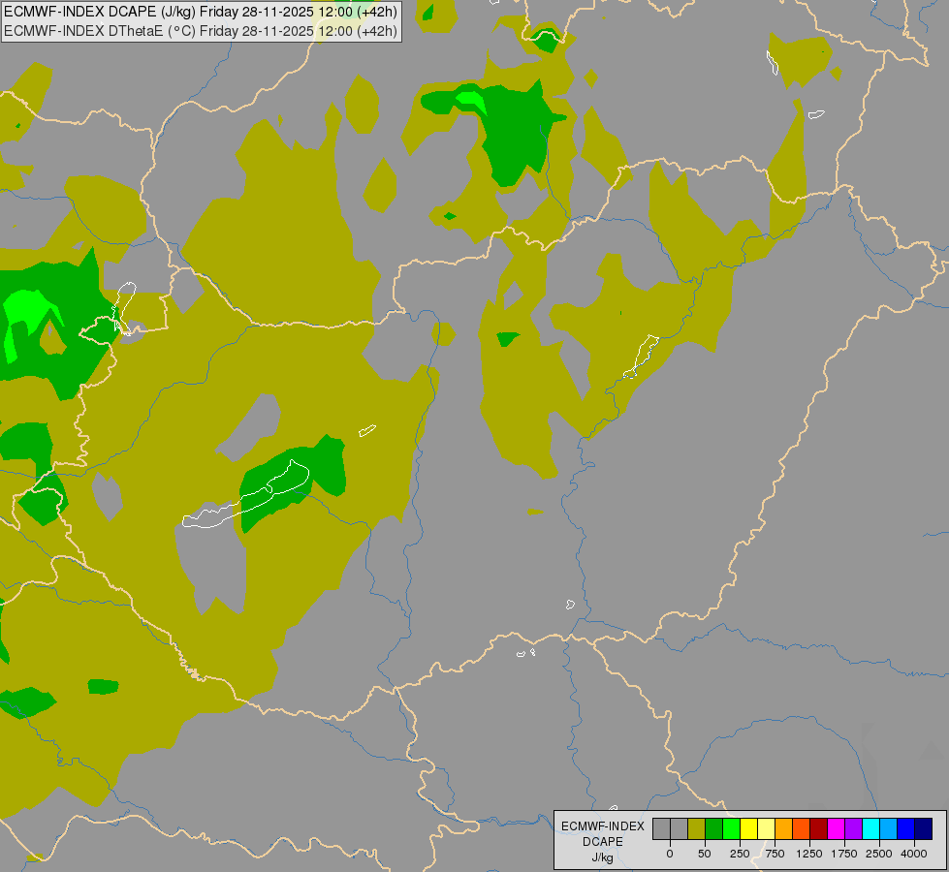Click the legend value 50
Screen dimensions: 949x872
(x=705, y=854)
